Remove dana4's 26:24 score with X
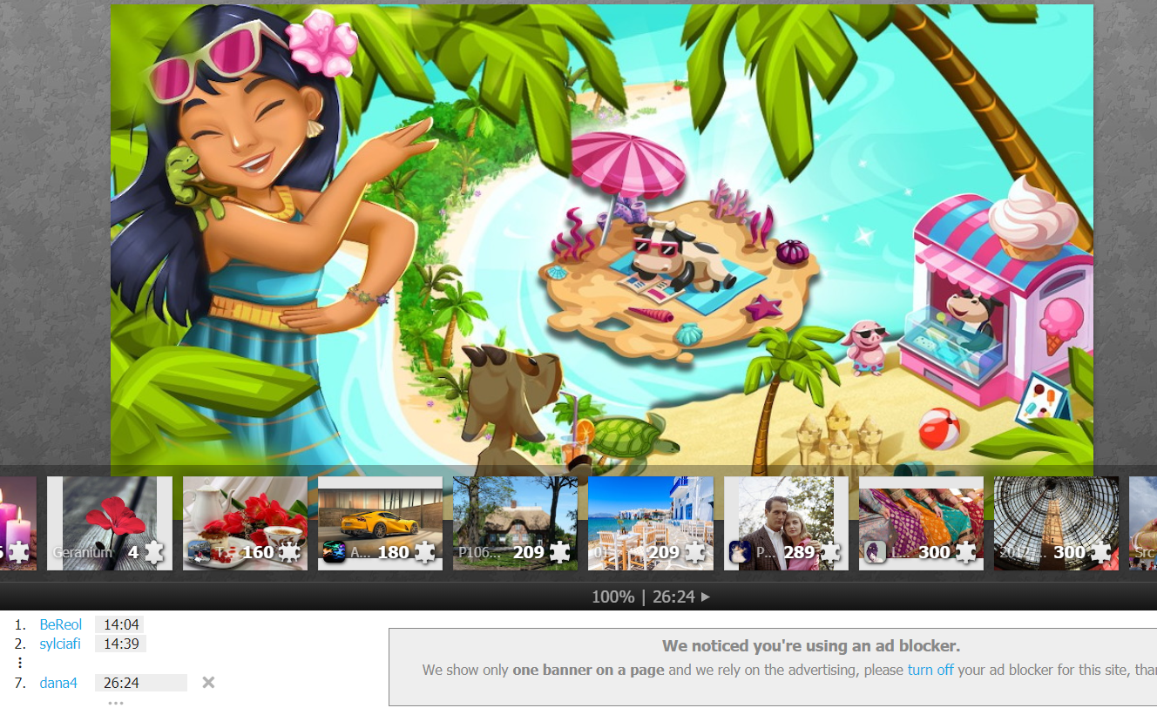 click(x=208, y=683)
